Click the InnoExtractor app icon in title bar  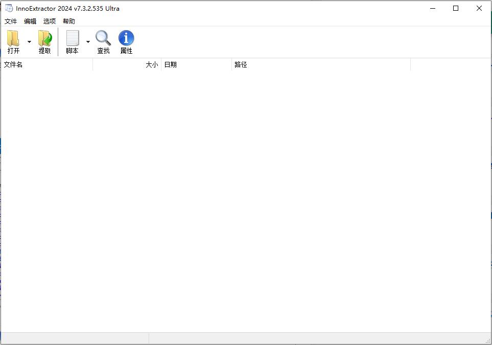pyautogui.click(x=9, y=8)
